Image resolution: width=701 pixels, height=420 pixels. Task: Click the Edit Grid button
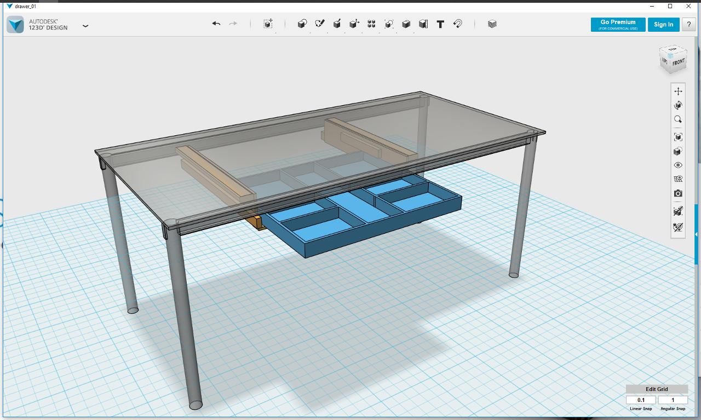(x=657, y=389)
